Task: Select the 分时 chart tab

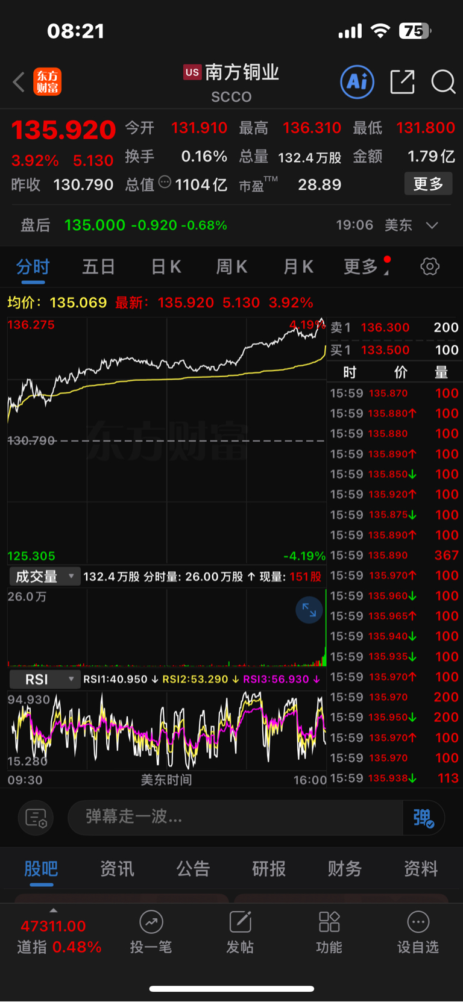Action: pyautogui.click(x=33, y=266)
